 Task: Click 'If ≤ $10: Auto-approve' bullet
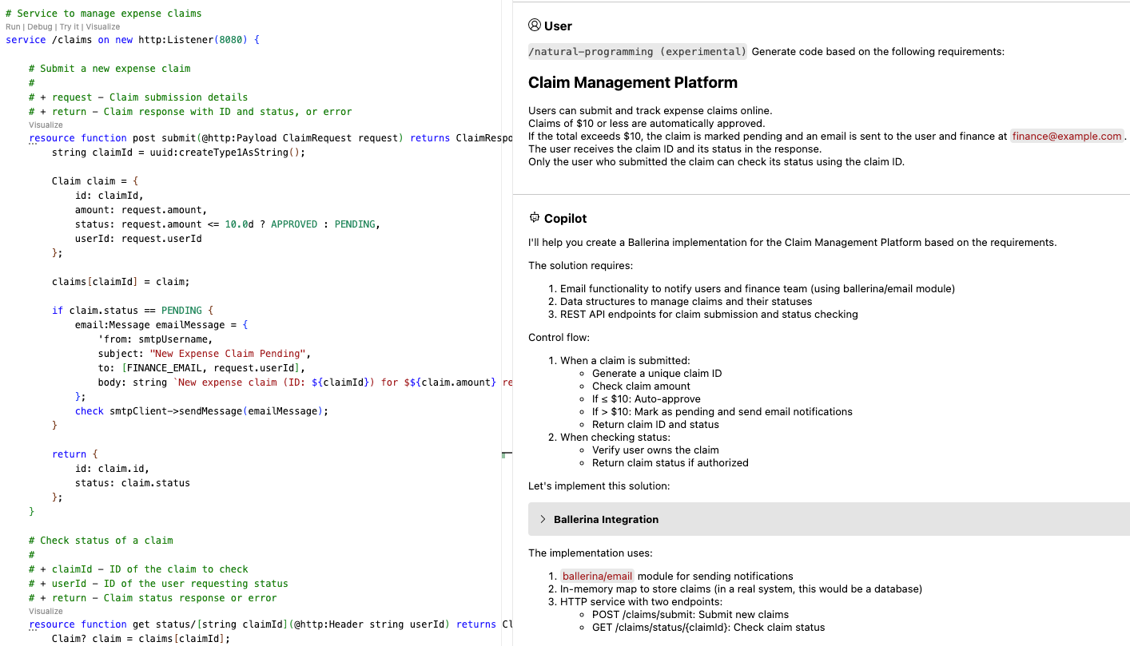647,398
